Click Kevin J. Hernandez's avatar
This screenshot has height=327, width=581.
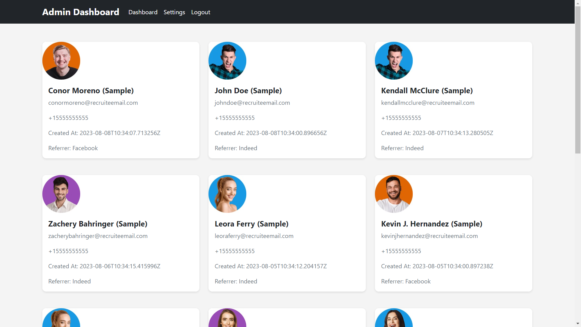point(394,194)
